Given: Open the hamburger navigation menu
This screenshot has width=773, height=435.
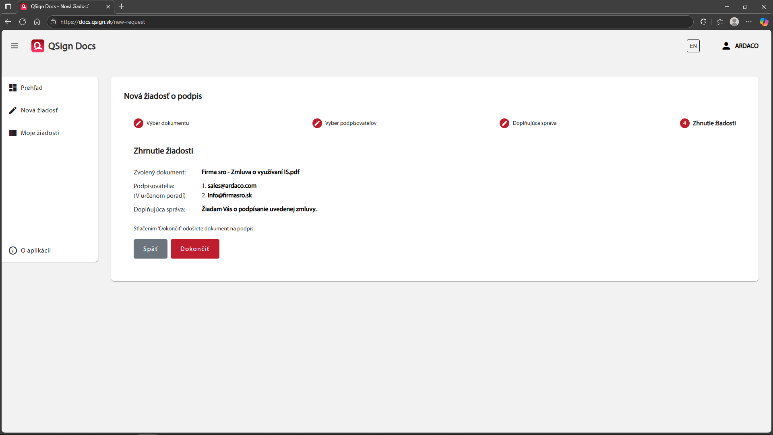Looking at the screenshot, I should point(14,46).
